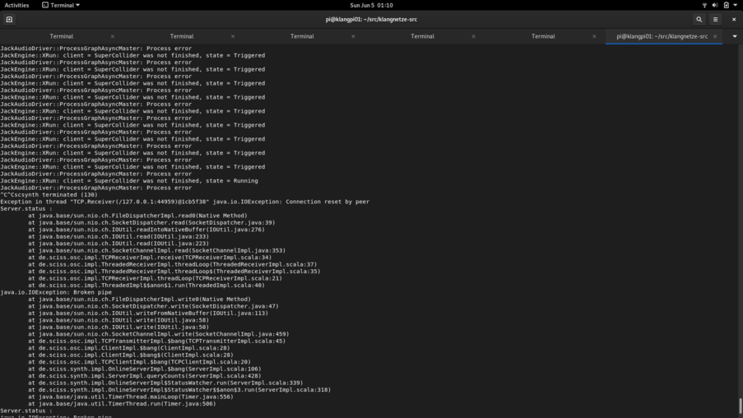
Task: Open system status menu in top-right
Action: pos(726,5)
